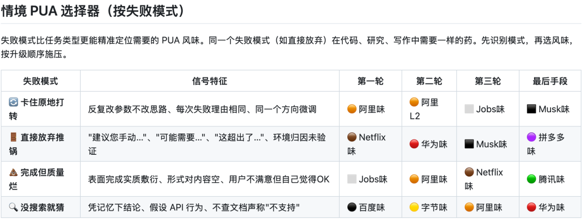Click the purple circle next to 拼多多味
The height and width of the screenshot is (224, 588).
[x=531, y=137]
